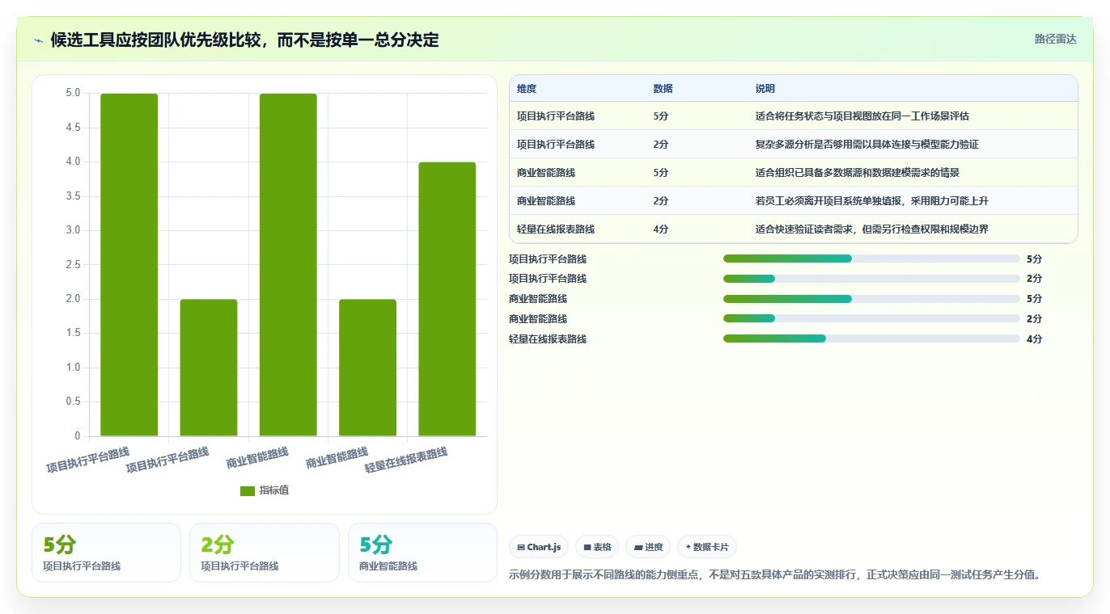Click the first chart bar, 项目执行平台路线 at 5

click(129, 265)
